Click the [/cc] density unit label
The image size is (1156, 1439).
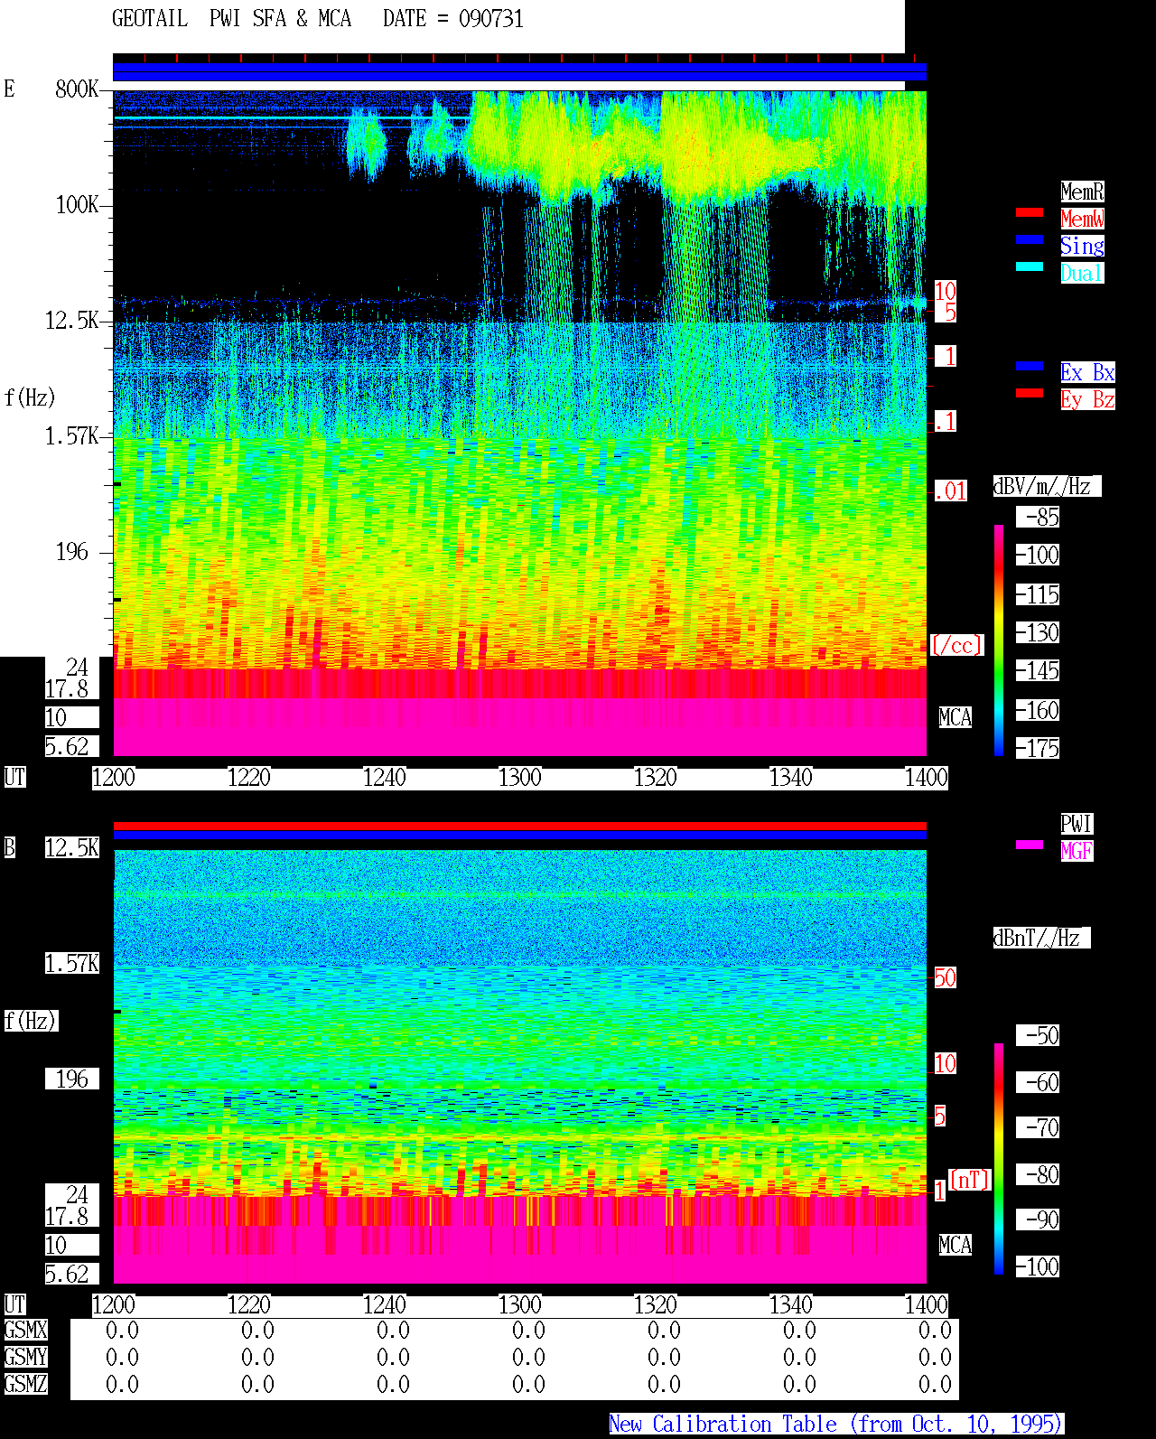[x=956, y=646]
